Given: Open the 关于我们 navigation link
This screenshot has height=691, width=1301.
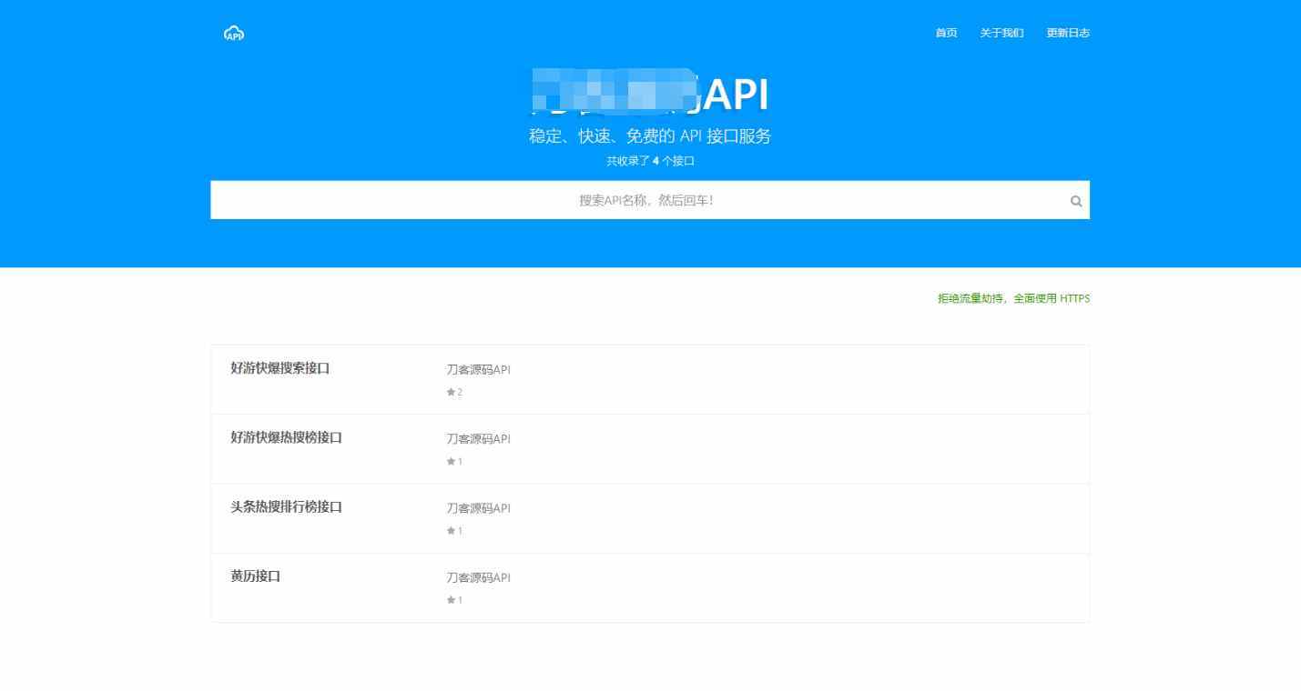Looking at the screenshot, I should (1001, 33).
